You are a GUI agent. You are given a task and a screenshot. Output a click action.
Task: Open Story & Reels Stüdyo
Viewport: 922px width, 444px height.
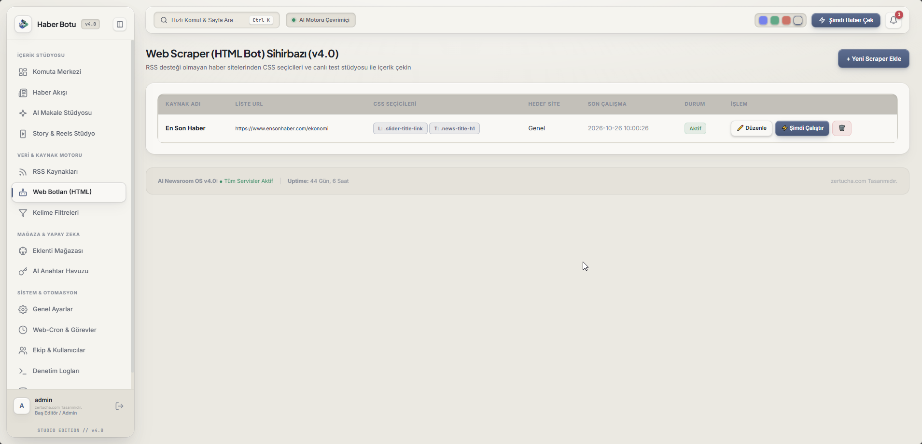point(69,134)
